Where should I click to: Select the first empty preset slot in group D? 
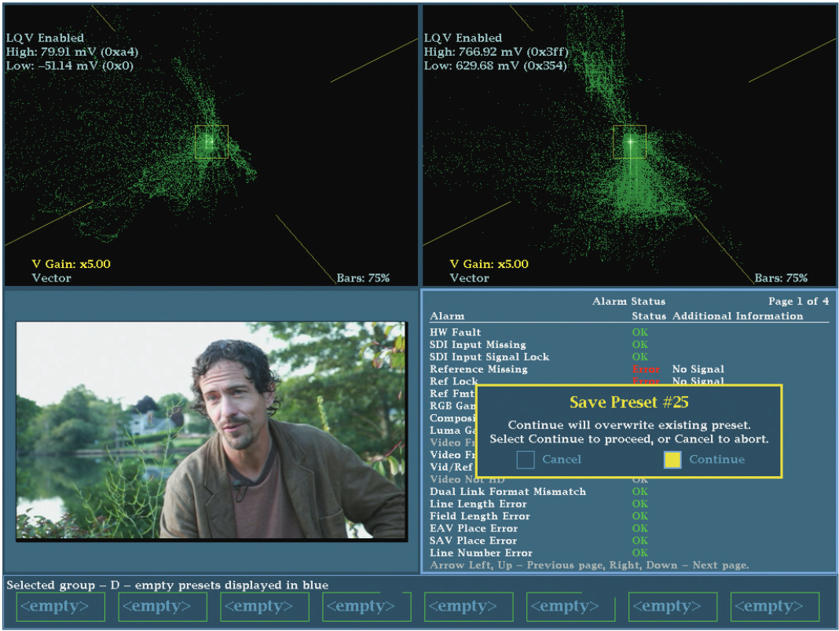(60, 607)
